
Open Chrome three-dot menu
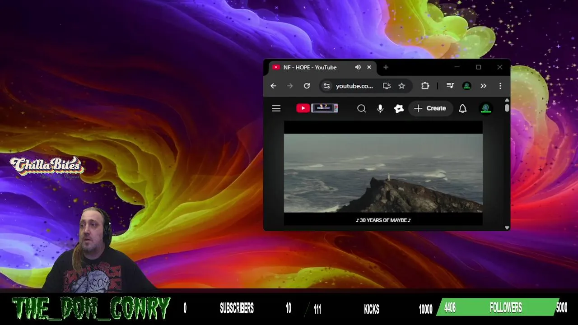point(500,86)
